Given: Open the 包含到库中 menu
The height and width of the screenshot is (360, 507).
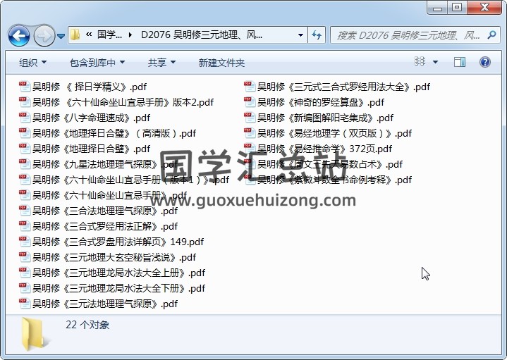Looking at the screenshot, I should pos(97,63).
